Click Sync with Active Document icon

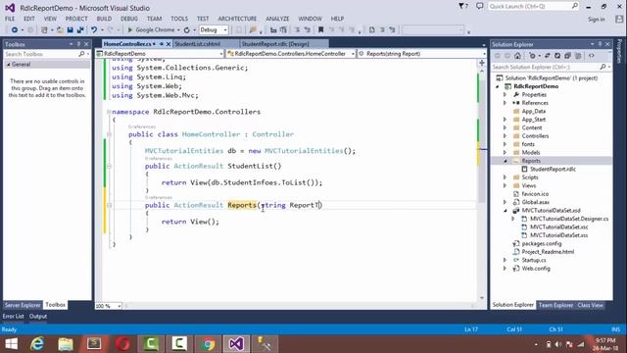pyautogui.click(x=547, y=56)
